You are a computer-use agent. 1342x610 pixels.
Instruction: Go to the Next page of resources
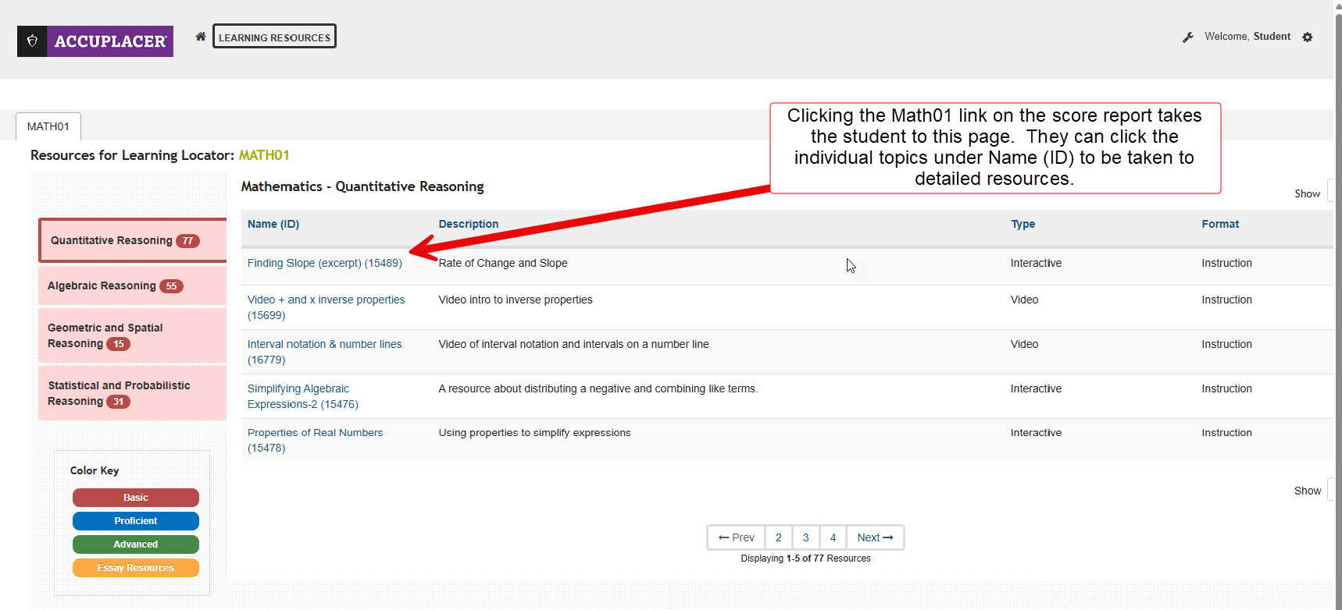[874, 537]
